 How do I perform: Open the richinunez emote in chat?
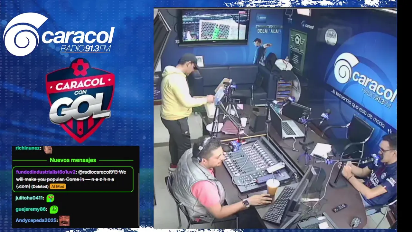click(48, 149)
